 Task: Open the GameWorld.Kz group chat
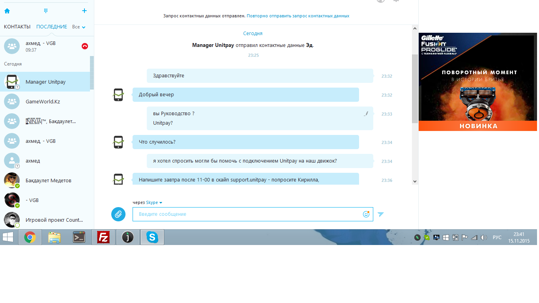[45, 101]
